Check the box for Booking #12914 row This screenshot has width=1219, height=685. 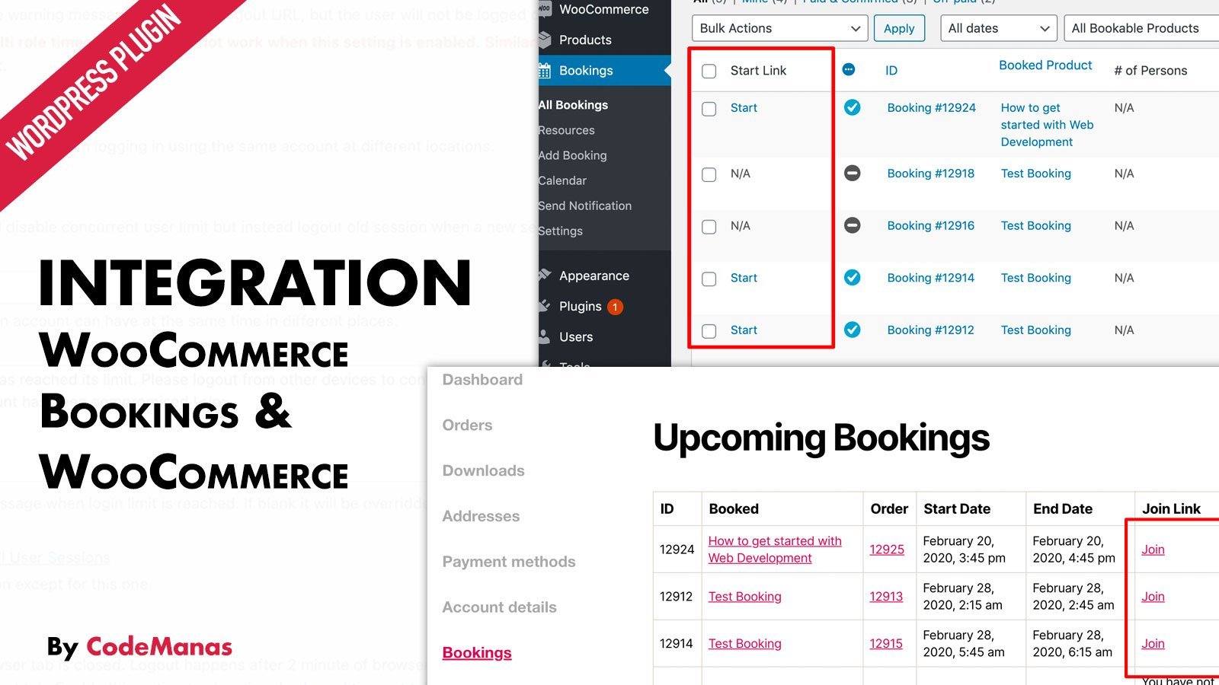[x=709, y=279]
